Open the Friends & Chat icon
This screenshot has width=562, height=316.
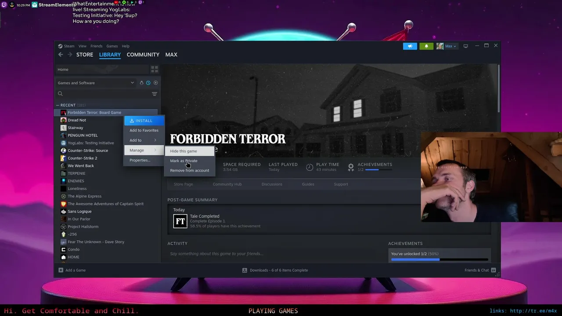click(x=494, y=270)
